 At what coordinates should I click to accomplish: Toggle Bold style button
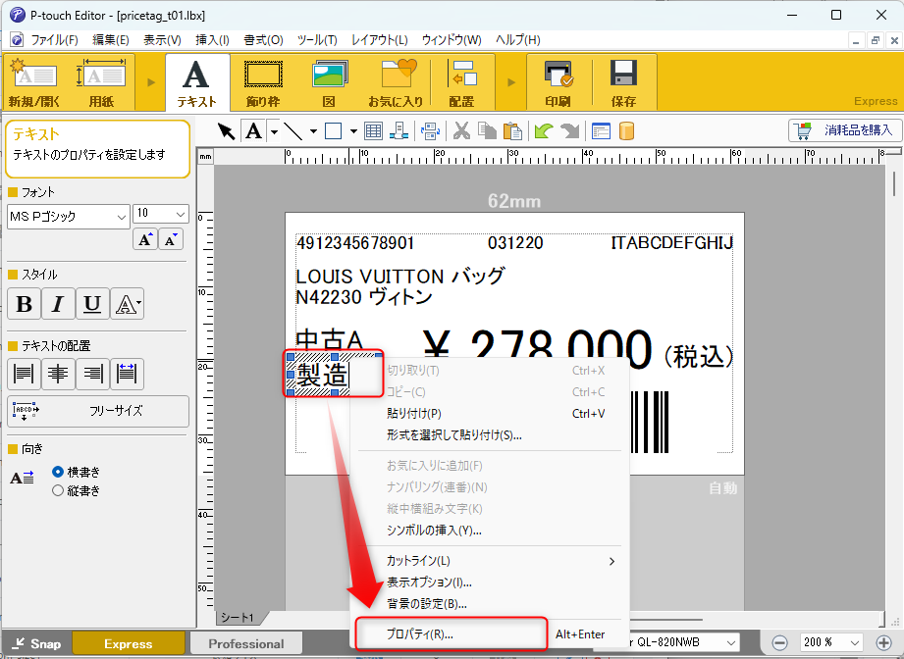coord(24,304)
